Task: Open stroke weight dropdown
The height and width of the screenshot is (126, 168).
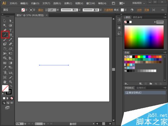Action: 58,10
